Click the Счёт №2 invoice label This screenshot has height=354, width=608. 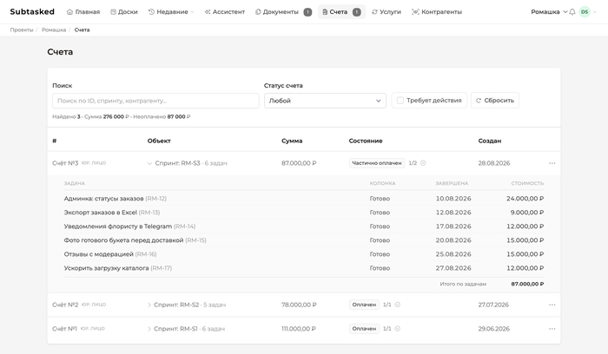point(65,305)
